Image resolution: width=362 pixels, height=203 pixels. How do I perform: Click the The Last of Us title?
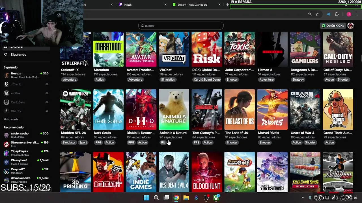pos(236,133)
